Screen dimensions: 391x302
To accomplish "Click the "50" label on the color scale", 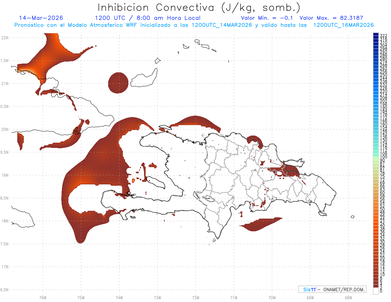I will (382, 209).
